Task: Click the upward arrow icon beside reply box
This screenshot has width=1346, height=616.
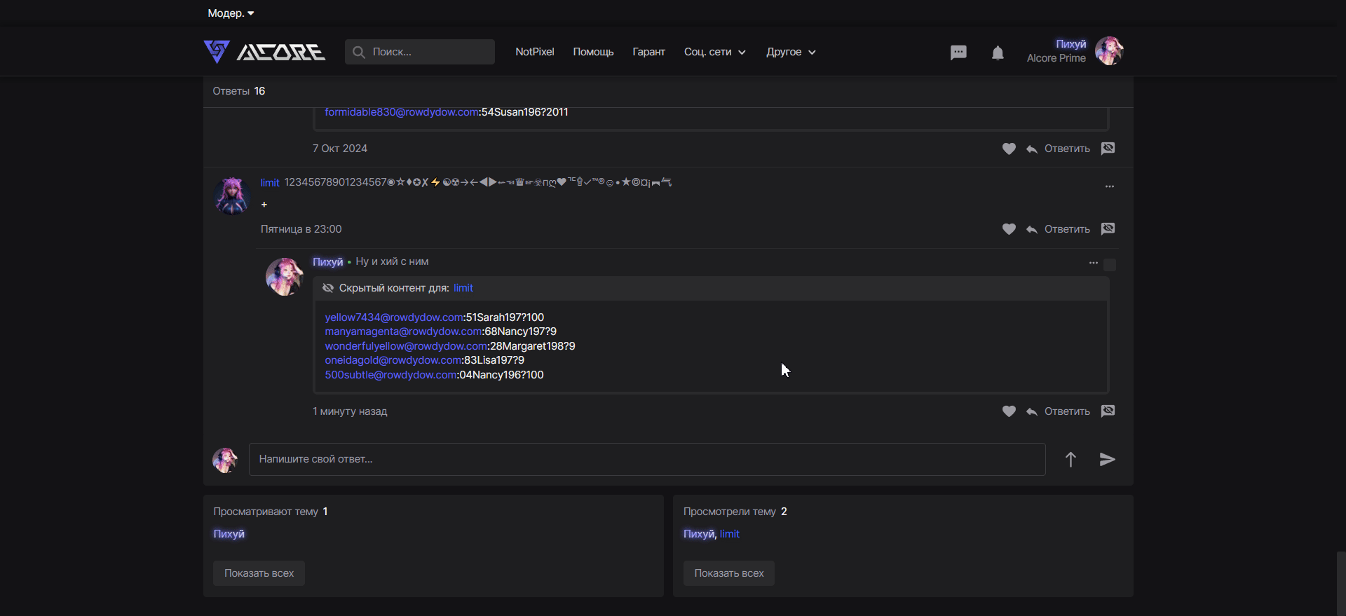Action: coord(1070,460)
